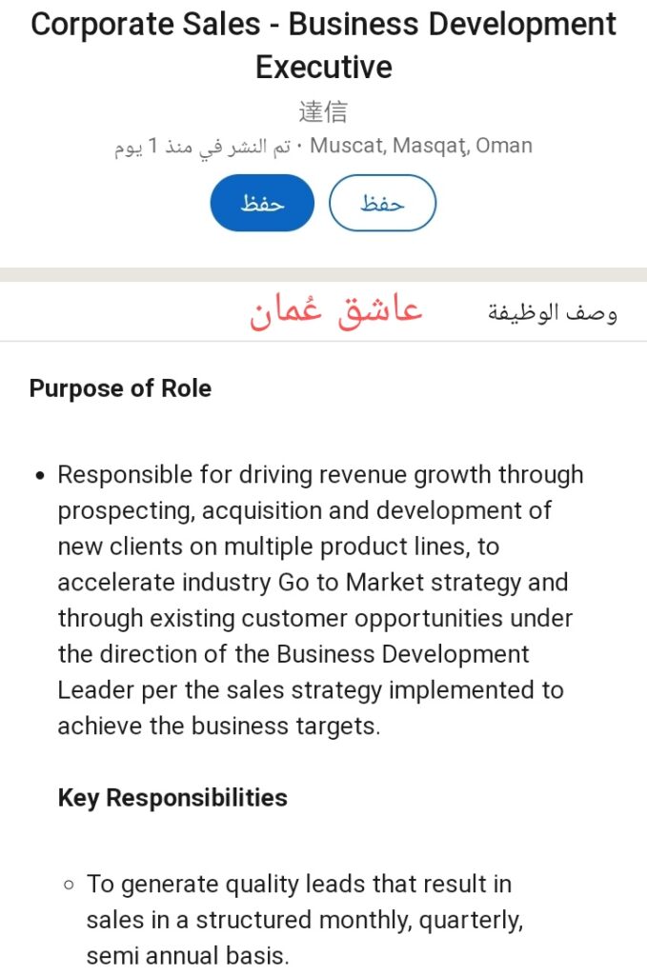Viewport: 647px width, 975px height.
Task: Tap the white outlined حفظ button
Action: 382,203
